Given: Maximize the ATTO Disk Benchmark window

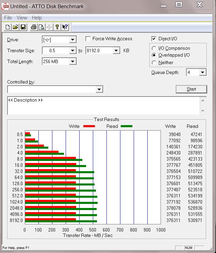Looking at the screenshot, I should pyautogui.click(x=179, y=5).
